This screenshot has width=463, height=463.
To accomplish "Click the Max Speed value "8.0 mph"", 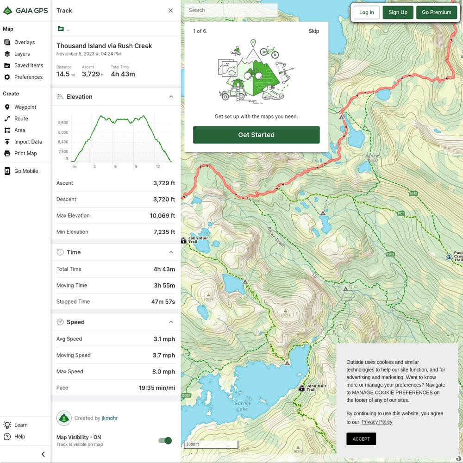I will [163, 371].
